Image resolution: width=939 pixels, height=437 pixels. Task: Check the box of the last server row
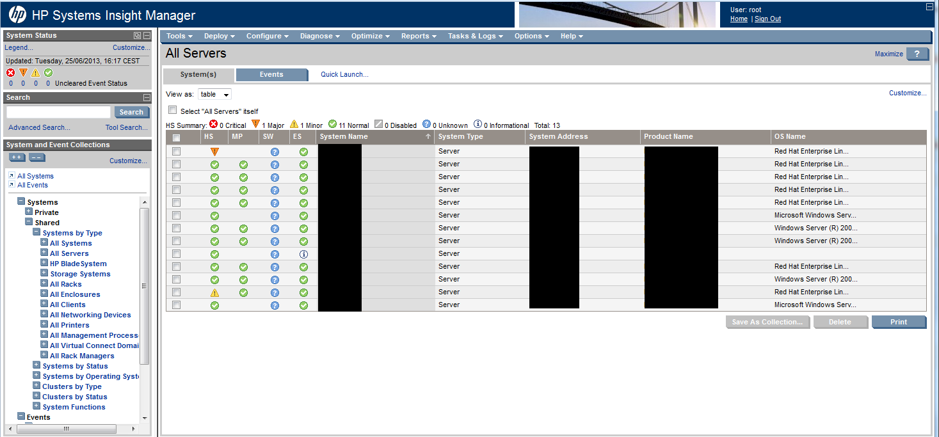(x=177, y=305)
